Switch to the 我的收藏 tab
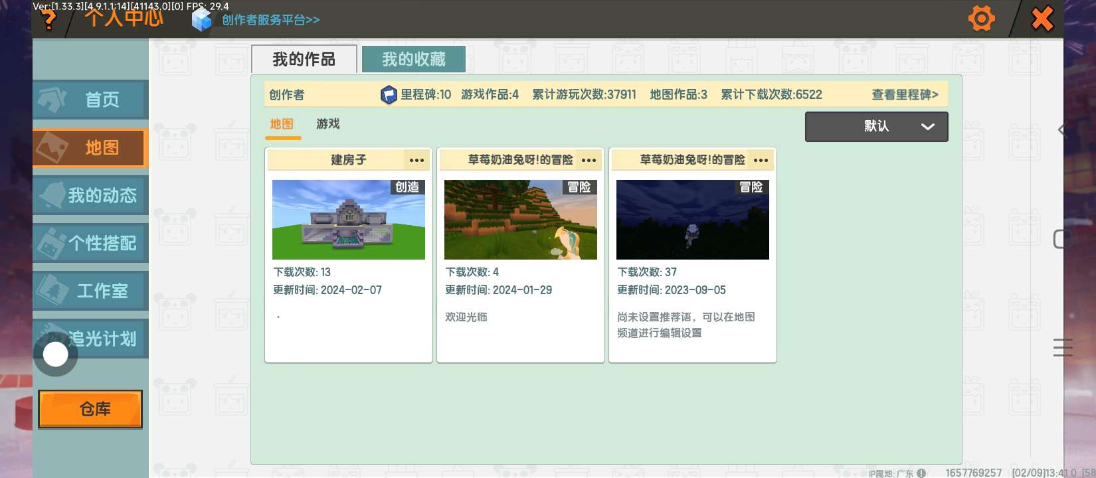 pyautogui.click(x=414, y=59)
